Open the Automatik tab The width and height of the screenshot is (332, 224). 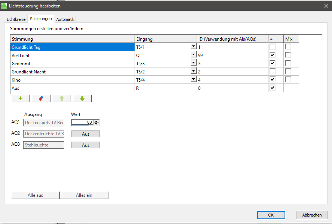coord(65,19)
